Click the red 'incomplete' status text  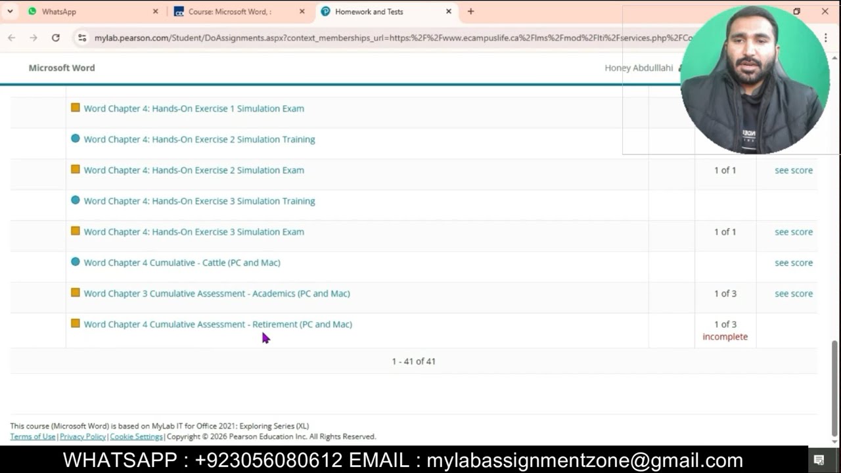point(725,337)
